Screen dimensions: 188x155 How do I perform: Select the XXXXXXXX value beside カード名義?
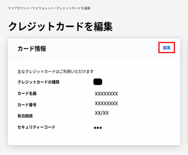click(x=107, y=93)
